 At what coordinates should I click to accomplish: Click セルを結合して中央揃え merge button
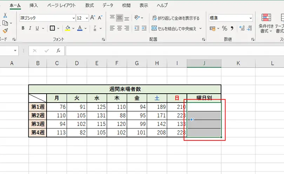174,28
